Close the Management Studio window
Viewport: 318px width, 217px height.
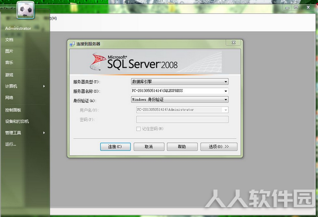(308, 7)
